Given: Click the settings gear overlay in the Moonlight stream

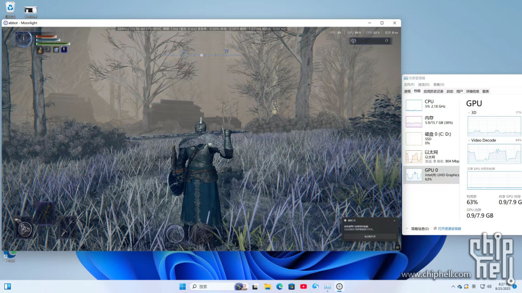Looking at the screenshot, I should (397, 247).
